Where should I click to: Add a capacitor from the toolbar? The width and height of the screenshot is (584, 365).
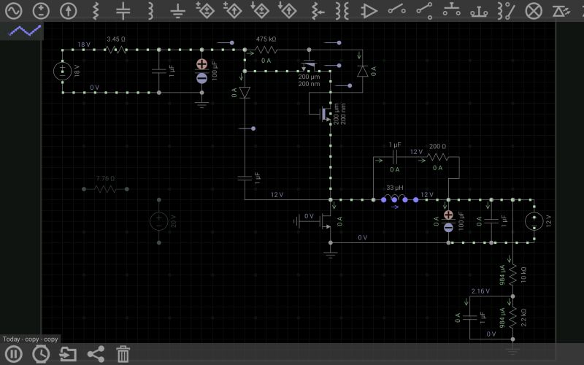click(123, 10)
